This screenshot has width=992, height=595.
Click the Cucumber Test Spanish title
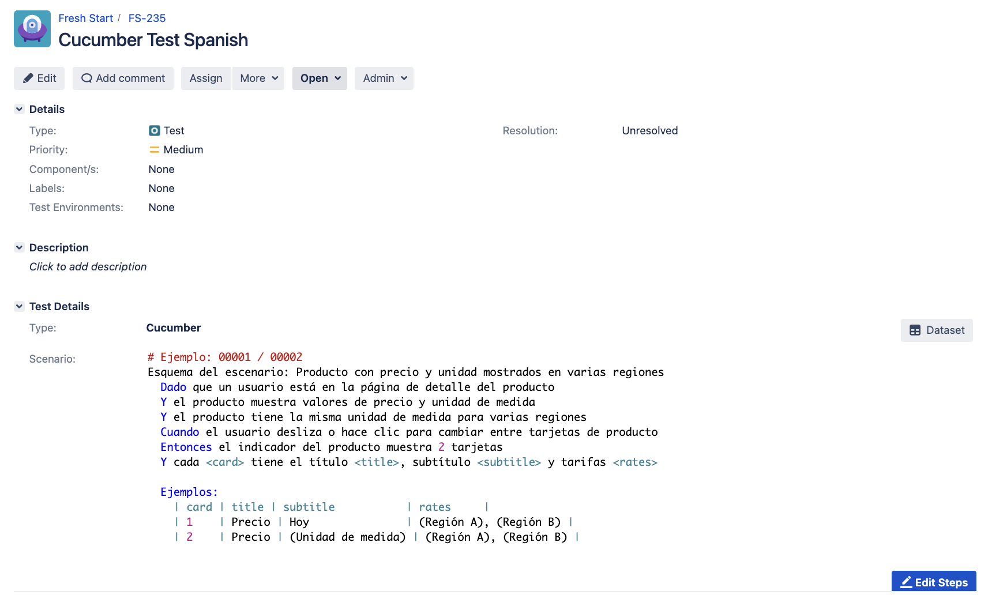tap(153, 40)
